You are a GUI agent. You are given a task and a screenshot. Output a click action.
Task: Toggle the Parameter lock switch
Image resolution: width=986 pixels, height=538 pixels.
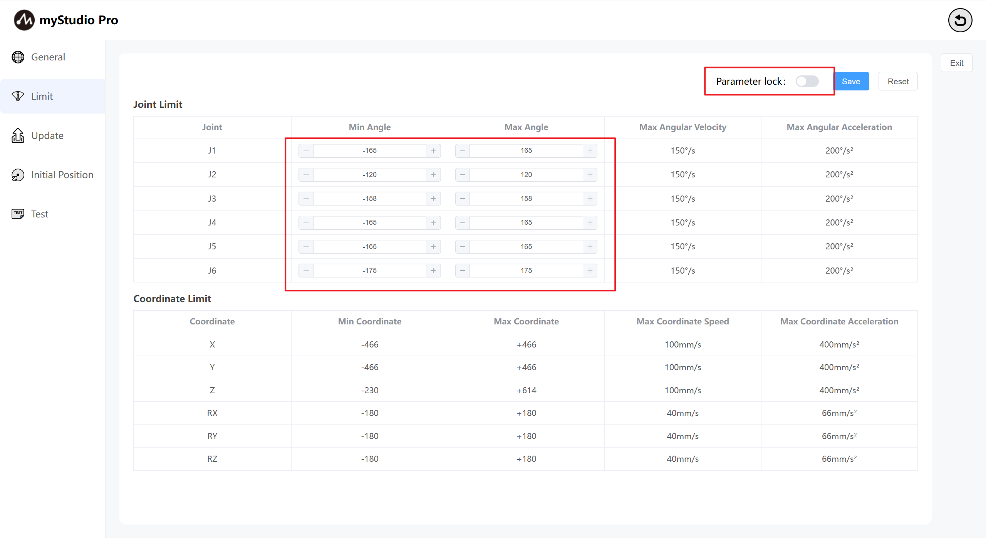[x=807, y=81]
